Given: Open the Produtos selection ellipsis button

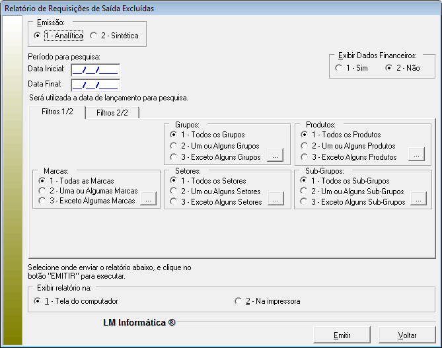Looking at the screenshot, I should (x=416, y=157).
